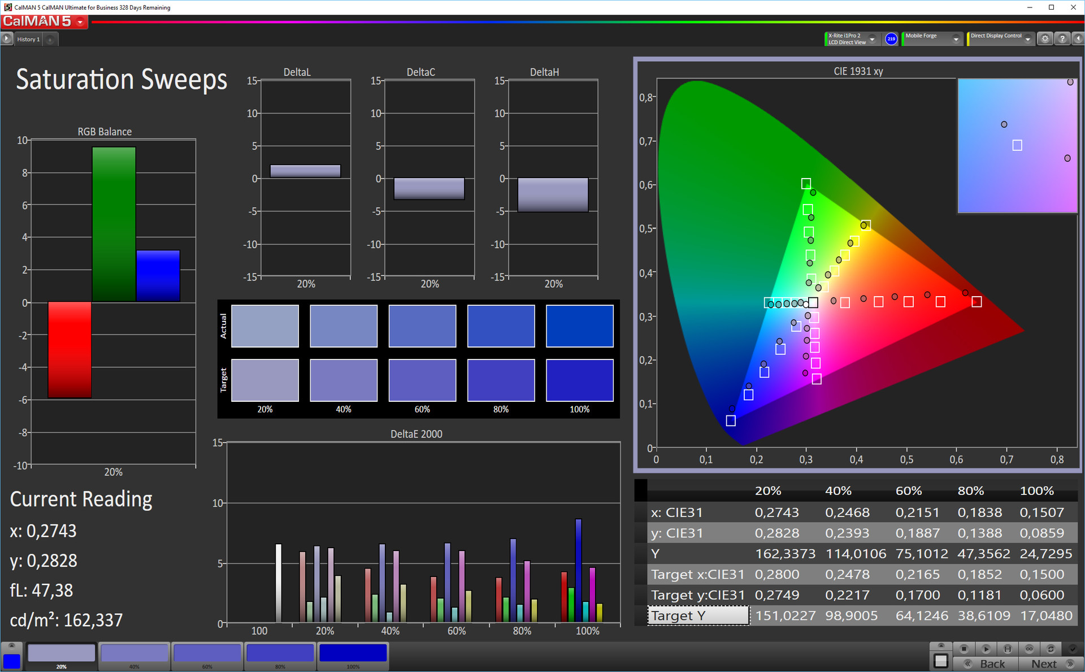The height and width of the screenshot is (672, 1085).
Task: Start the read series play button
Action: tap(986, 649)
